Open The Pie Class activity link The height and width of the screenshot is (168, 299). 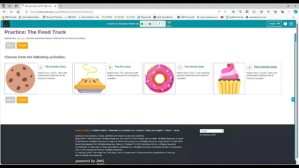(x=123, y=67)
